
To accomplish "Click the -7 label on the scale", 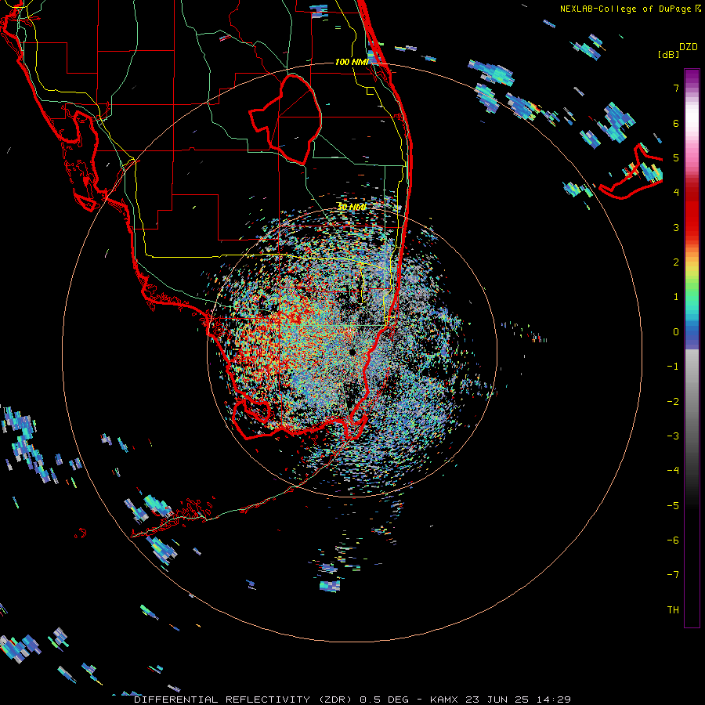I will click(x=673, y=575).
